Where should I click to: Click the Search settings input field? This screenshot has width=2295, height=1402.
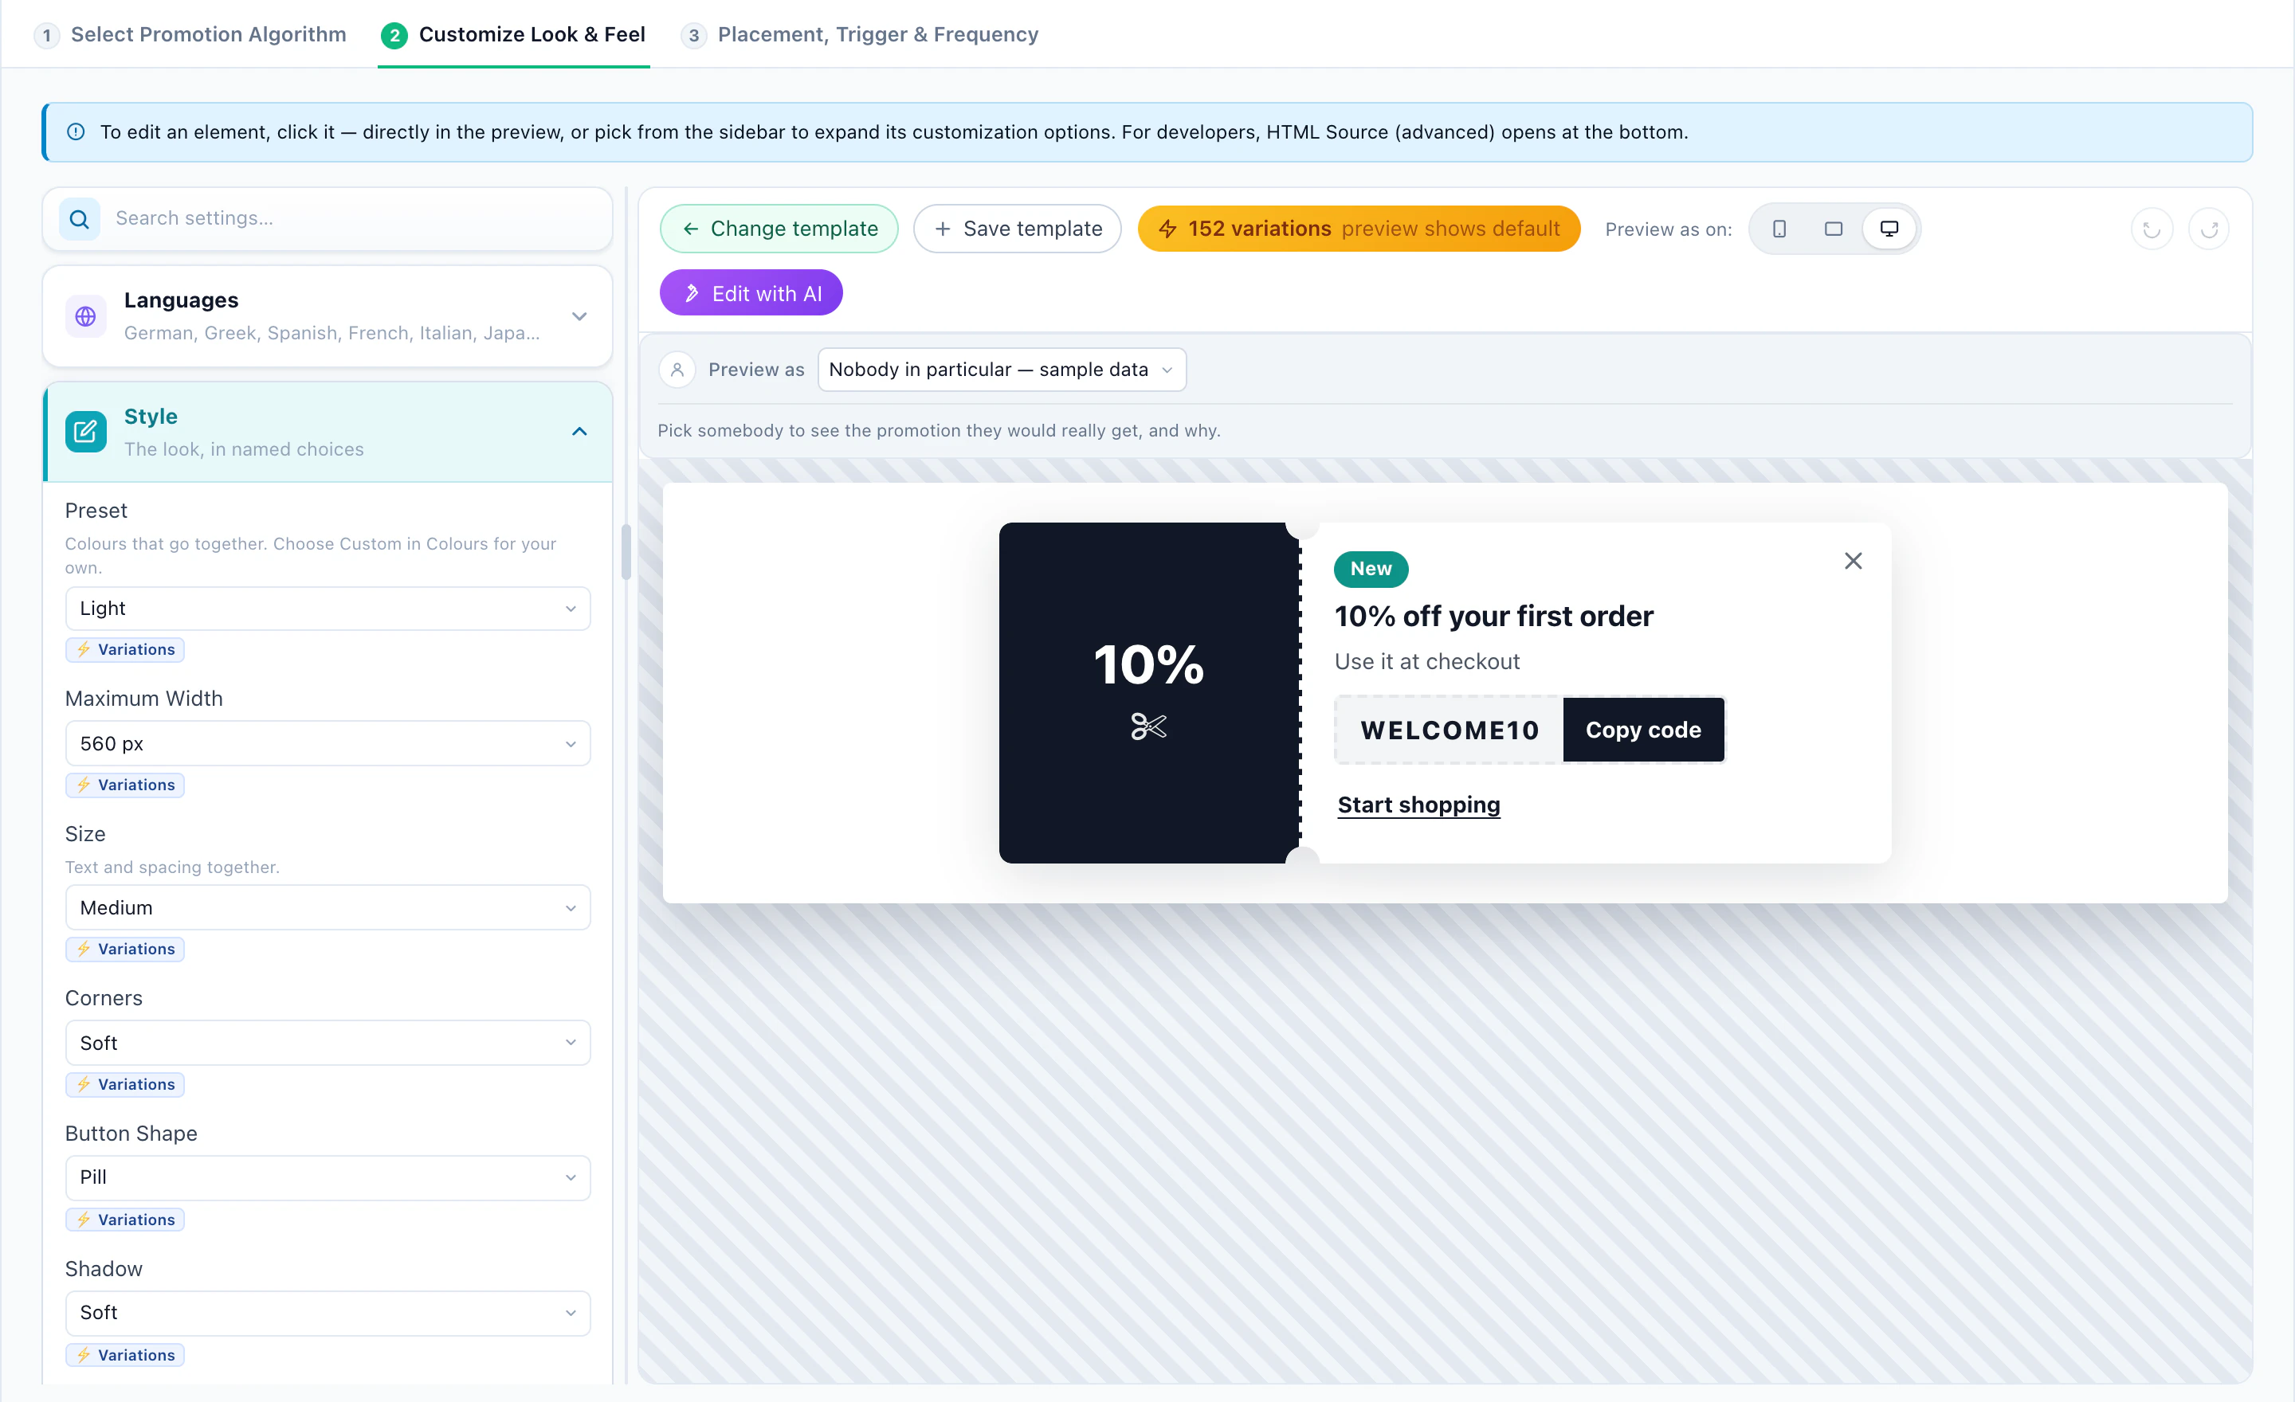click(327, 219)
